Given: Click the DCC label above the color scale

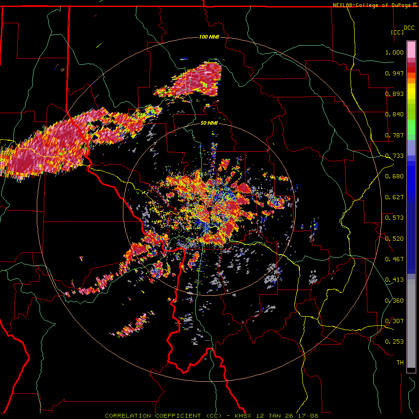Looking at the screenshot, I should pyautogui.click(x=409, y=28).
